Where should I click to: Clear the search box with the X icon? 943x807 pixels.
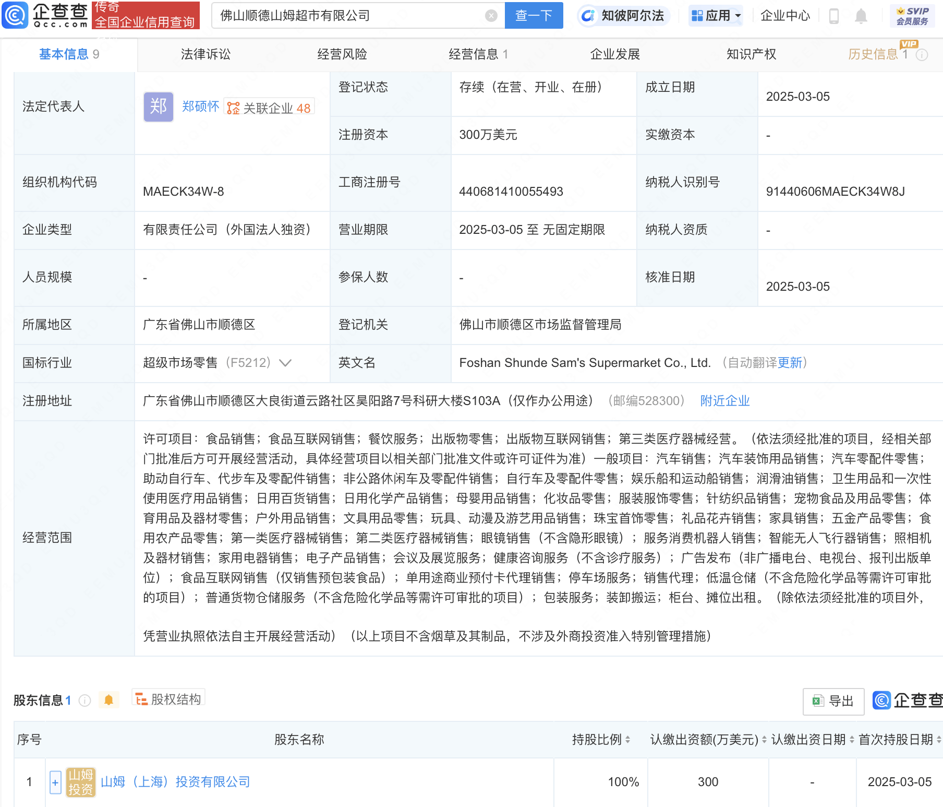click(x=491, y=16)
